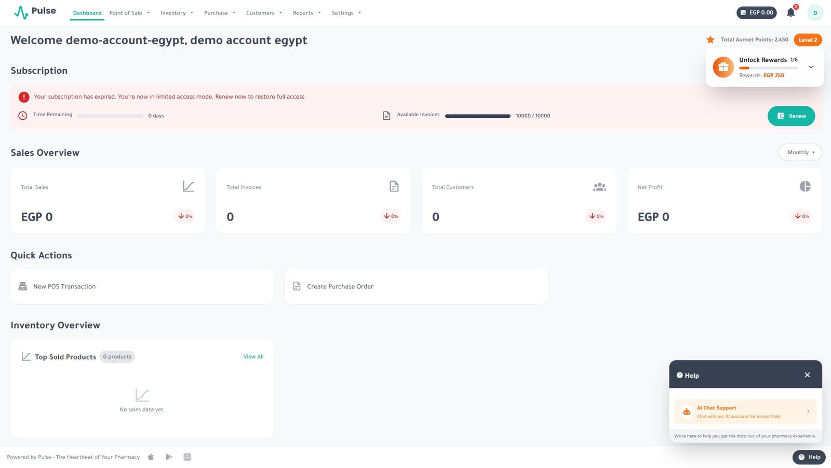Open the Monthly period dropdown
This screenshot has width=831, height=468.
[x=800, y=153]
